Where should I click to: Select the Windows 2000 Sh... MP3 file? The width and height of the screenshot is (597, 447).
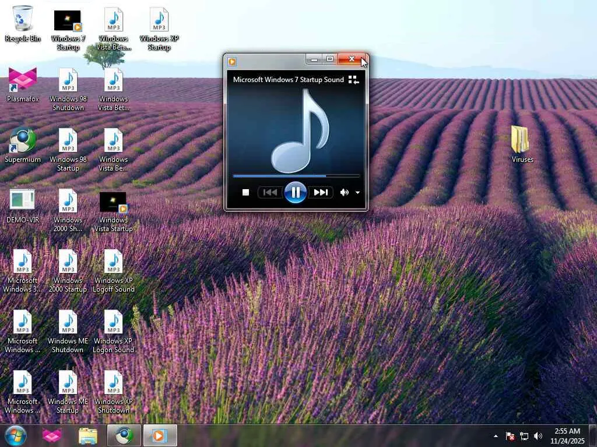[68, 210]
